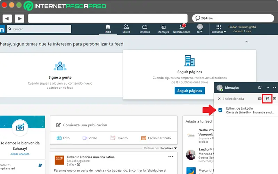Open the Empleos jobs tab

click(145, 29)
